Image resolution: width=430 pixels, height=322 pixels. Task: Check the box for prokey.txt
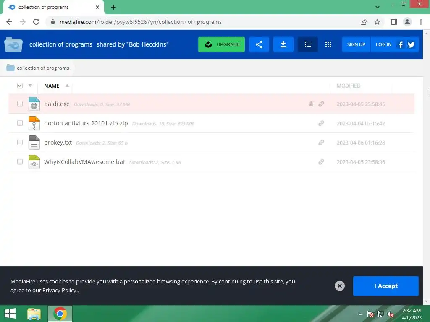20,143
